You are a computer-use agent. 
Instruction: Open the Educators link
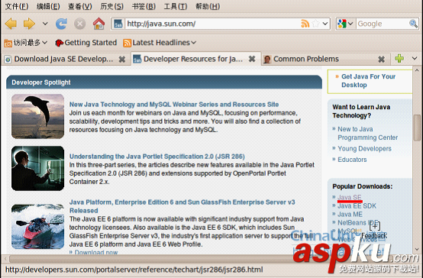click(x=352, y=160)
